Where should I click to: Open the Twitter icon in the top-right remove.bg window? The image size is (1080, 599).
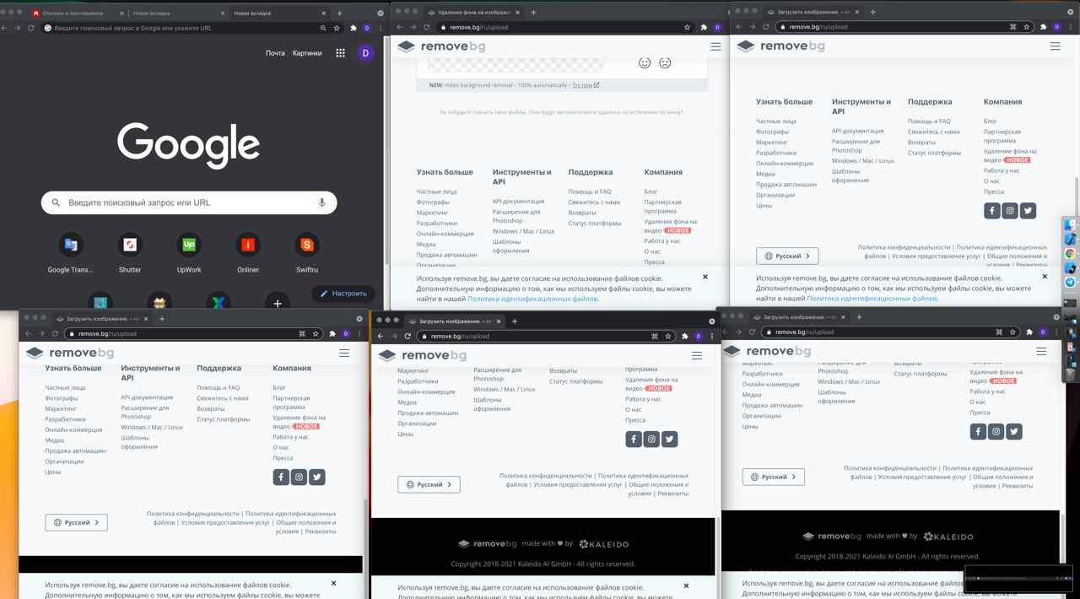1028,211
